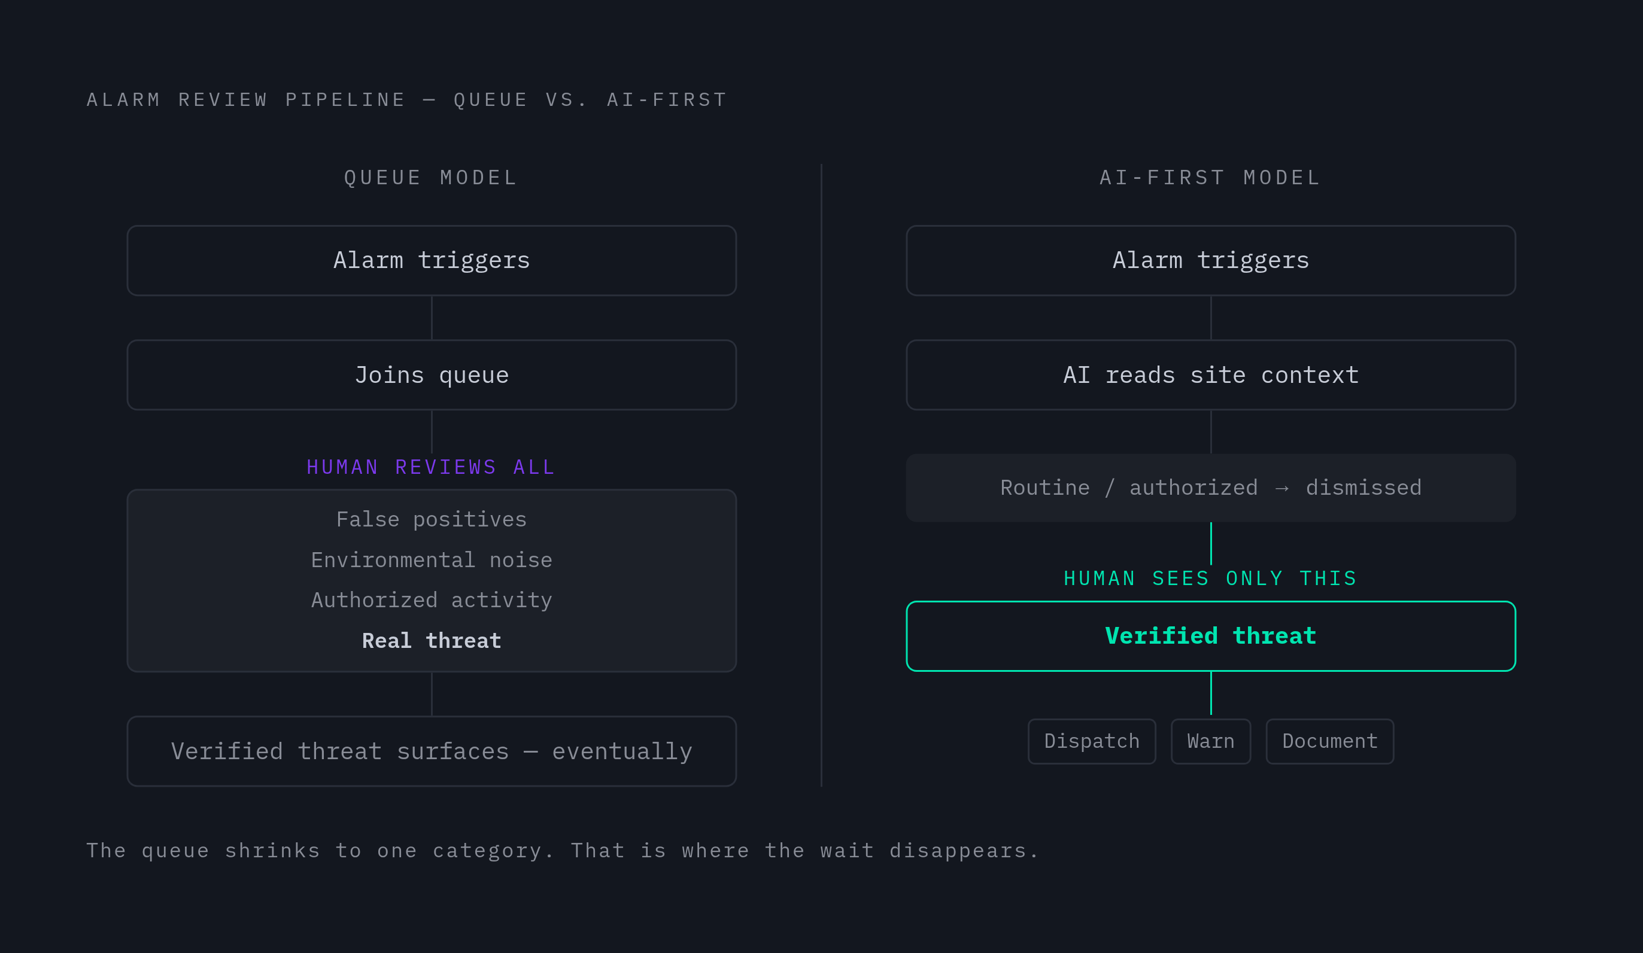Viewport: 1643px width, 953px height.
Task: Click the AI-FIRST MODEL heading
Action: [x=1210, y=177]
